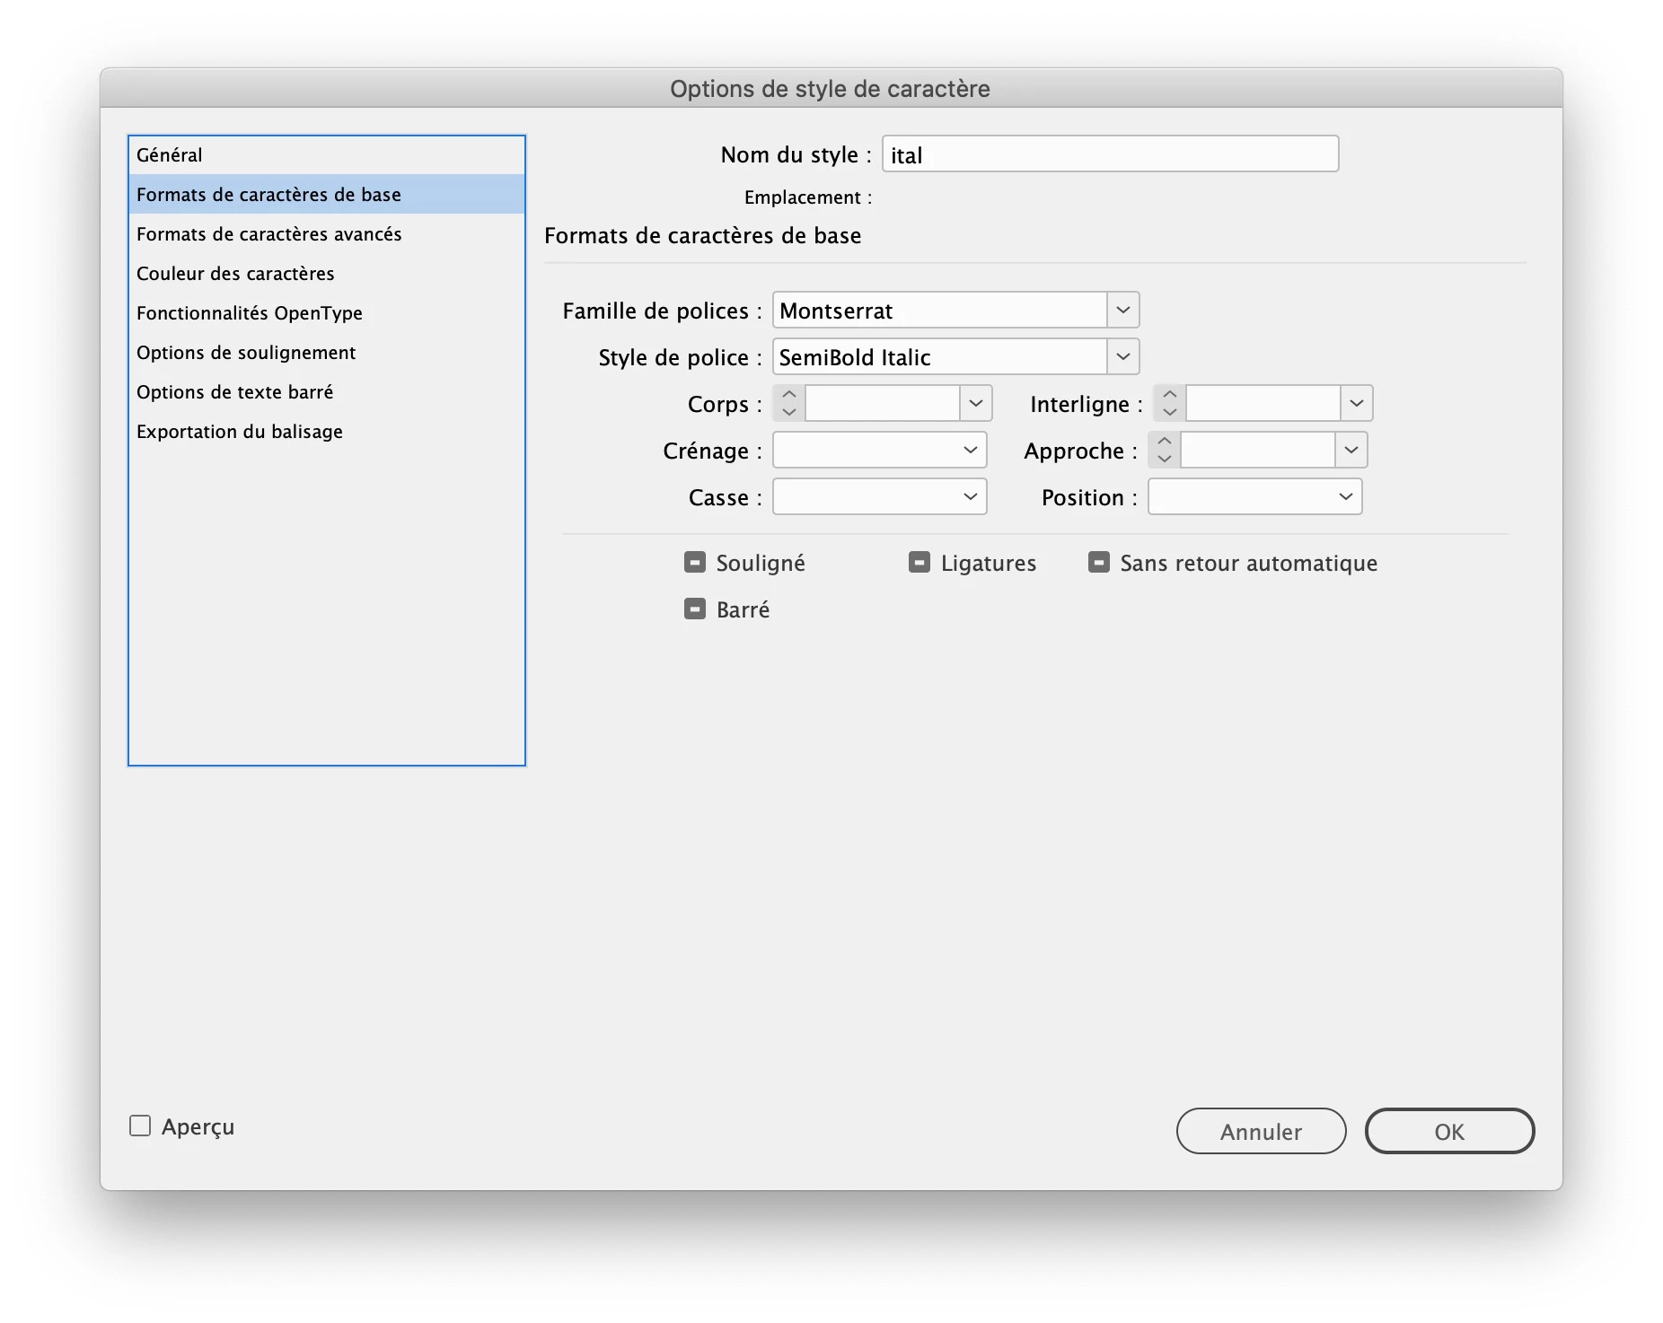
Task: Toggle the Sans retour automatique checkbox
Action: (x=1099, y=563)
